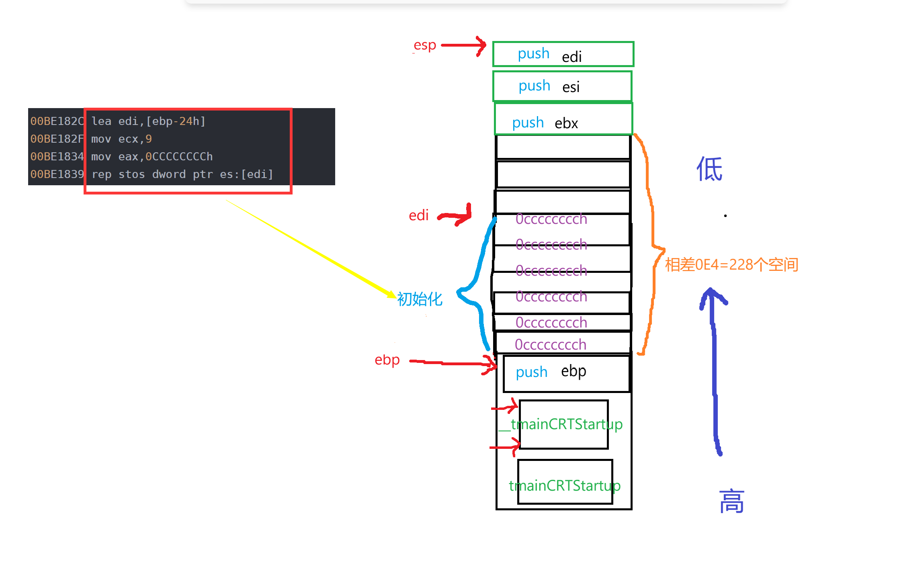The image size is (899, 569).
Task: Click the push ebp stack cell
Action: click(566, 373)
